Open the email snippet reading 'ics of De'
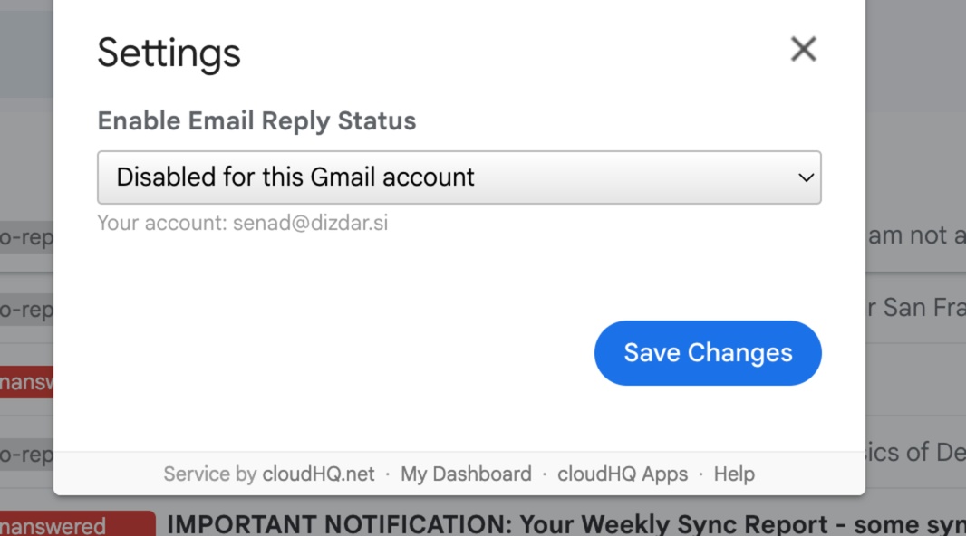966x536 pixels. (915, 453)
